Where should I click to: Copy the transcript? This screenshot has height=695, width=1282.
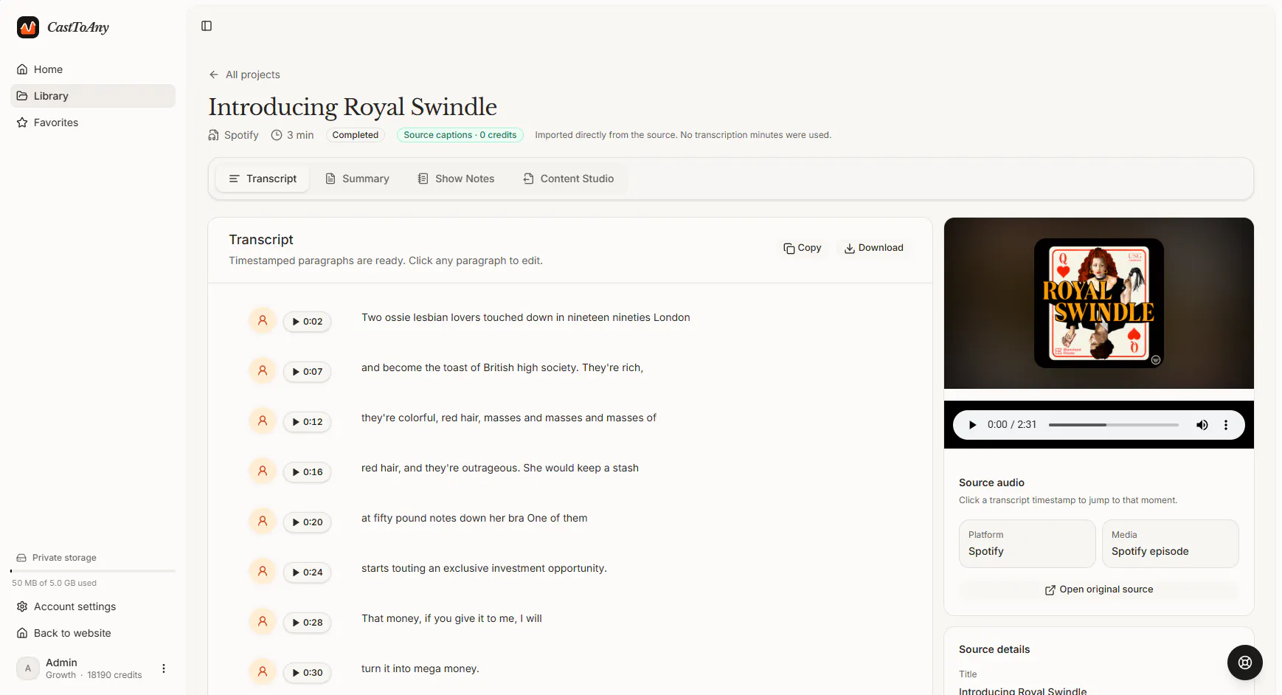click(x=803, y=248)
